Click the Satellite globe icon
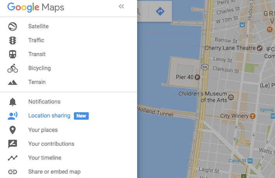The height and width of the screenshot is (178, 275). pyautogui.click(x=12, y=26)
